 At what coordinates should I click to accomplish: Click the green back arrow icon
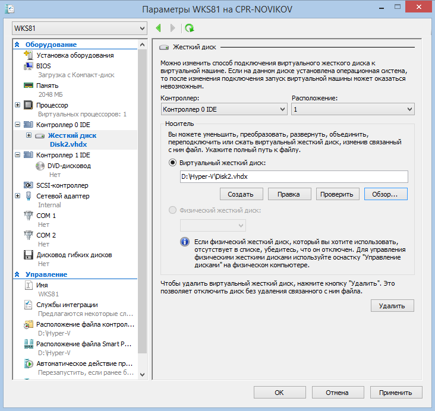pos(159,28)
